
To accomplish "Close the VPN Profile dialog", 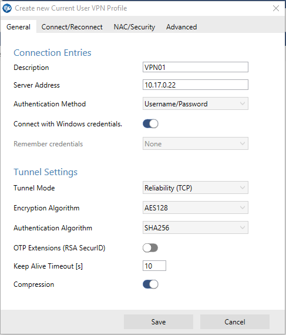I will point(276,8).
